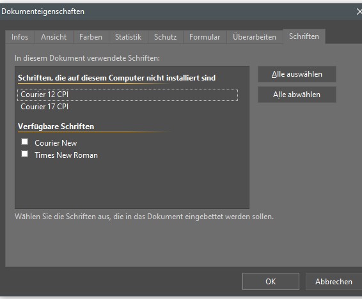The width and height of the screenshot is (362, 299).
Task: Select the Statistik tab
Action: click(x=128, y=37)
